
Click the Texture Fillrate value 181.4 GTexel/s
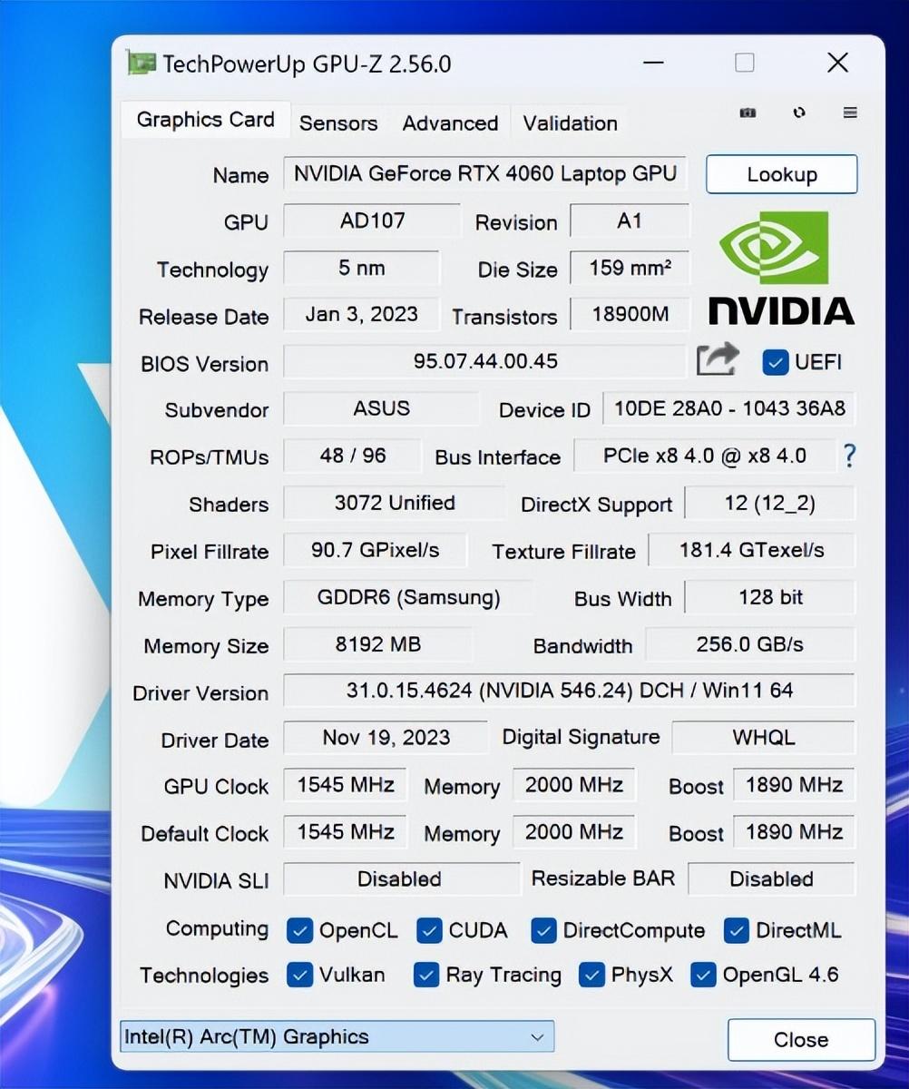(x=751, y=550)
